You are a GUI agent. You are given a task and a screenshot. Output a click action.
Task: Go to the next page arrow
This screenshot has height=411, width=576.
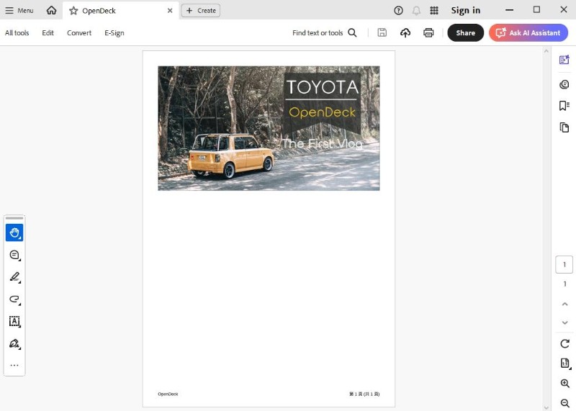point(564,323)
